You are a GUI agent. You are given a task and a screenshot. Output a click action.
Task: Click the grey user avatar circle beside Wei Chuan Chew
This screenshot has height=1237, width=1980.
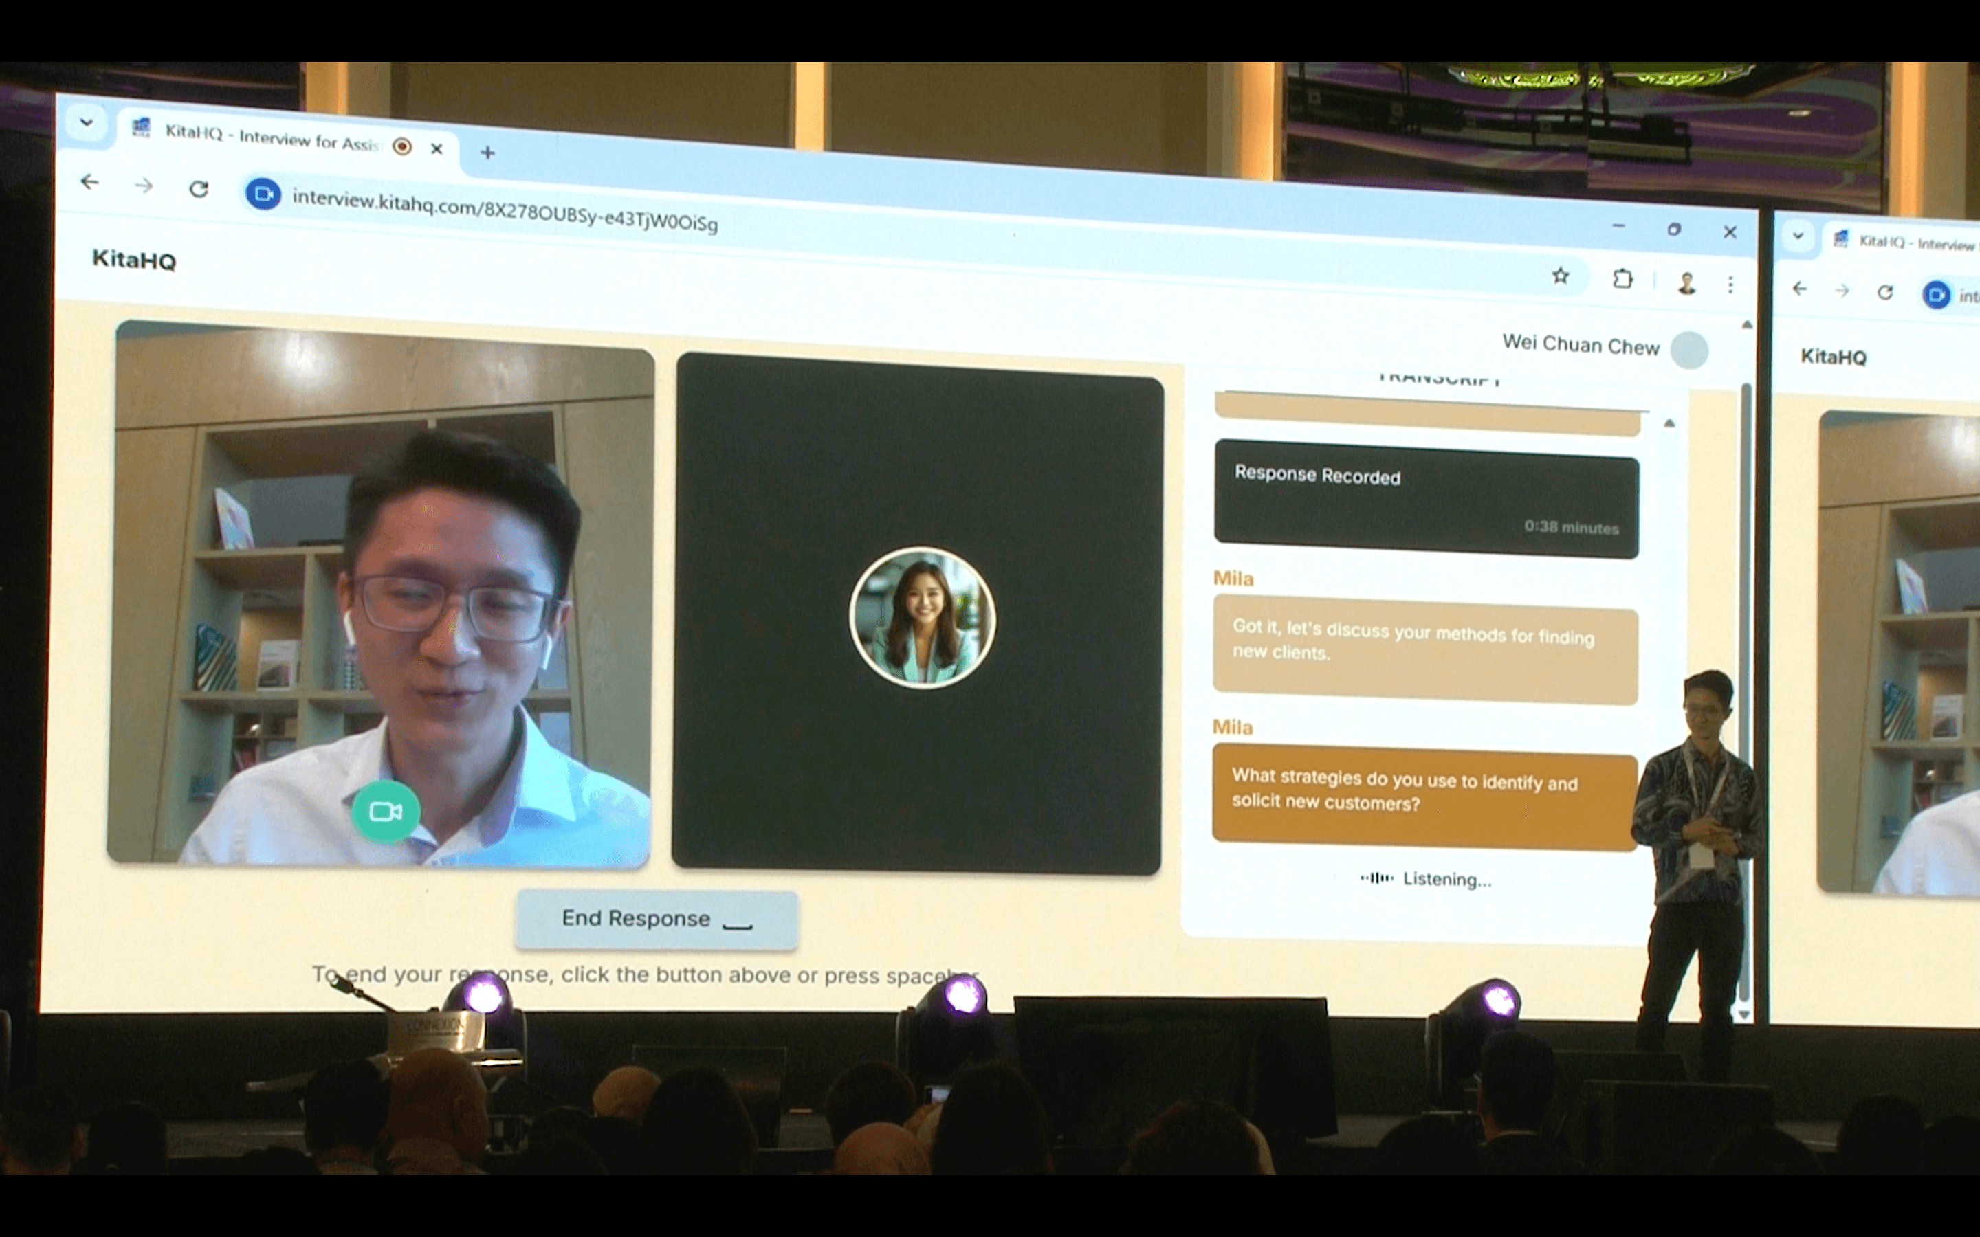click(1688, 350)
